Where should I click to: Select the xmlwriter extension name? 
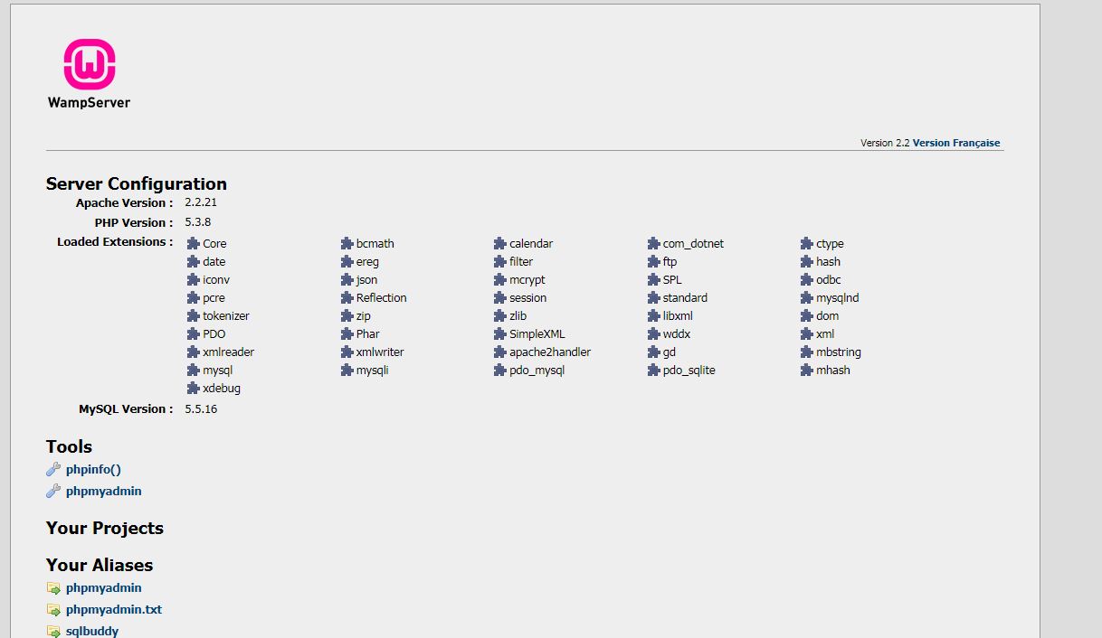click(380, 352)
